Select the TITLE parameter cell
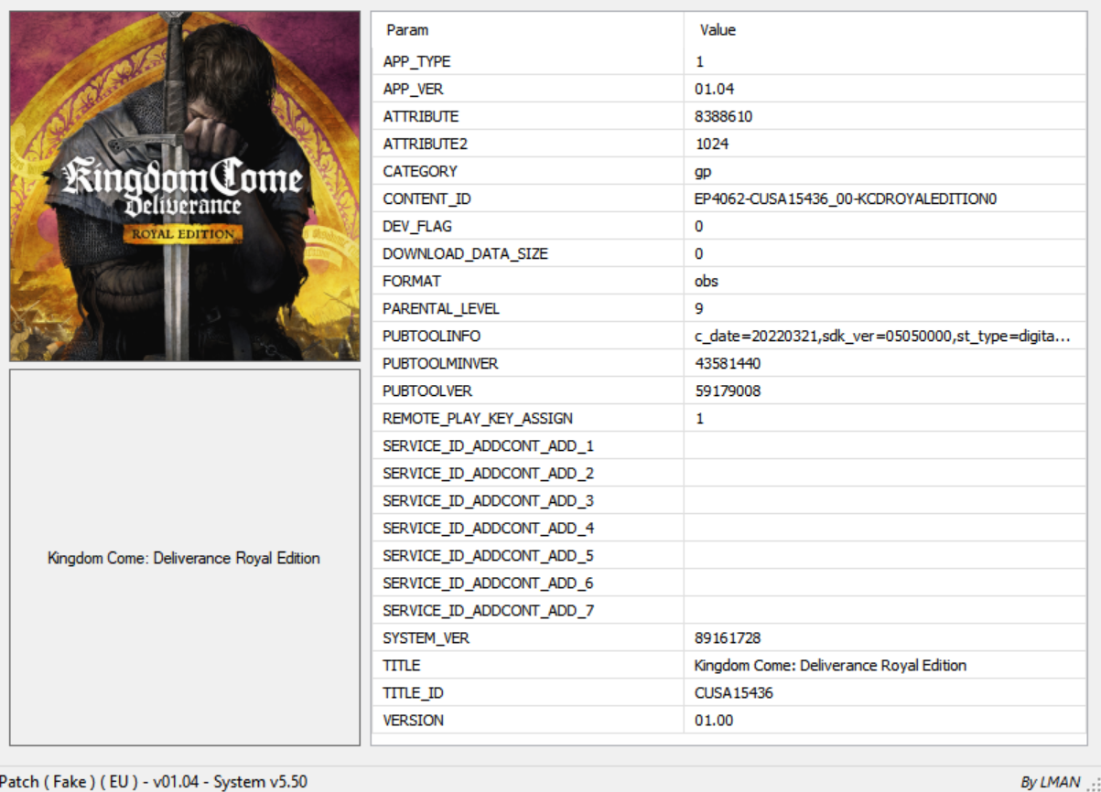Image resolution: width=1101 pixels, height=792 pixels. pos(401,665)
